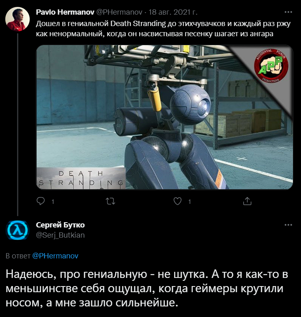The image size is (301, 317).
Task: Open Сергей Бутко's lambda avatar
Action: (17, 230)
